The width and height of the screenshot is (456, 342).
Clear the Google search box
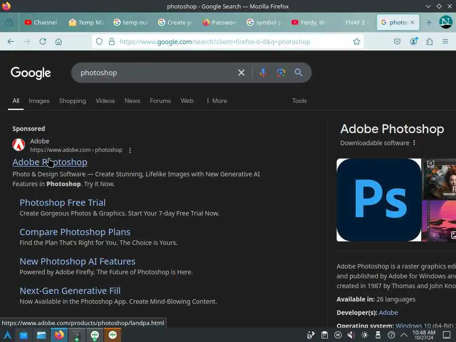(x=241, y=73)
